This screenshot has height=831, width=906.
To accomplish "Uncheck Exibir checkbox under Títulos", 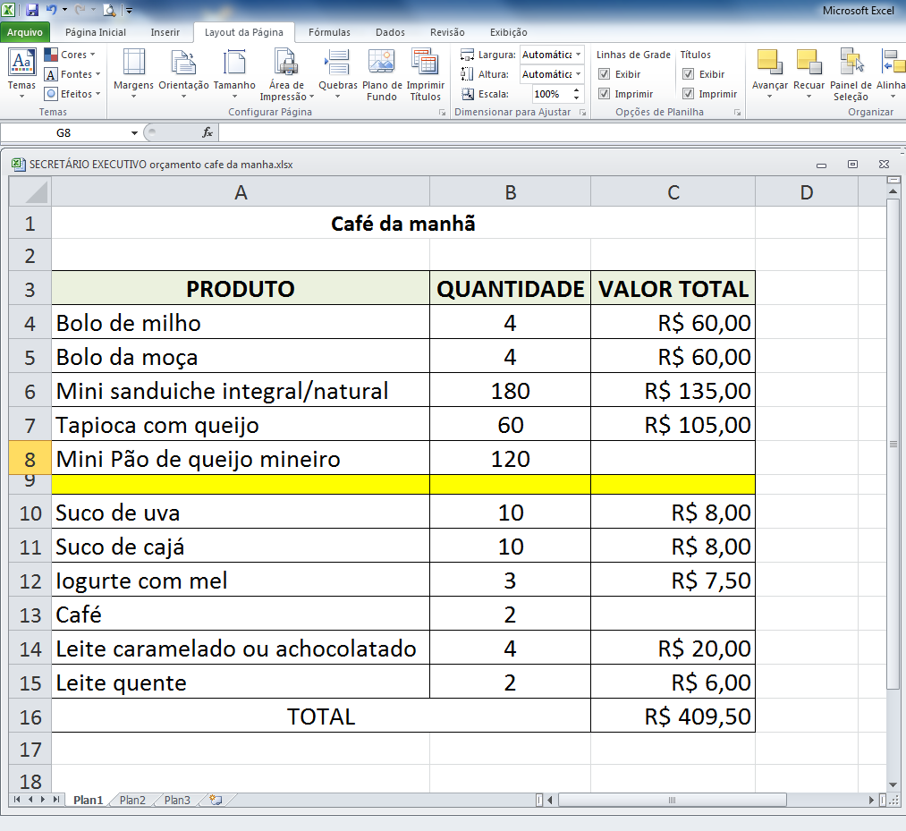I will [x=688, y=74].
